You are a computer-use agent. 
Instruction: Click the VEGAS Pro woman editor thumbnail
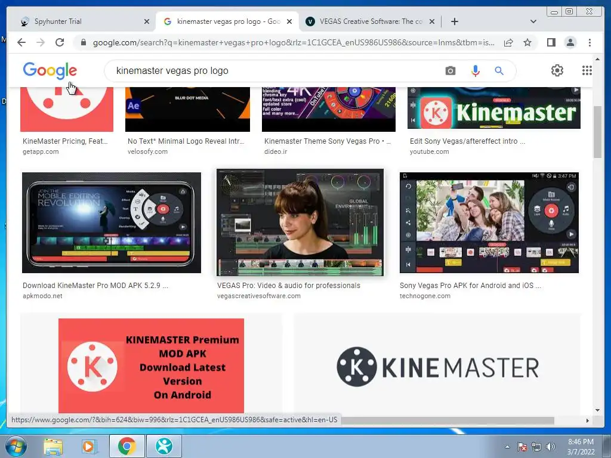pyautogui.click(x=300, y=222)
